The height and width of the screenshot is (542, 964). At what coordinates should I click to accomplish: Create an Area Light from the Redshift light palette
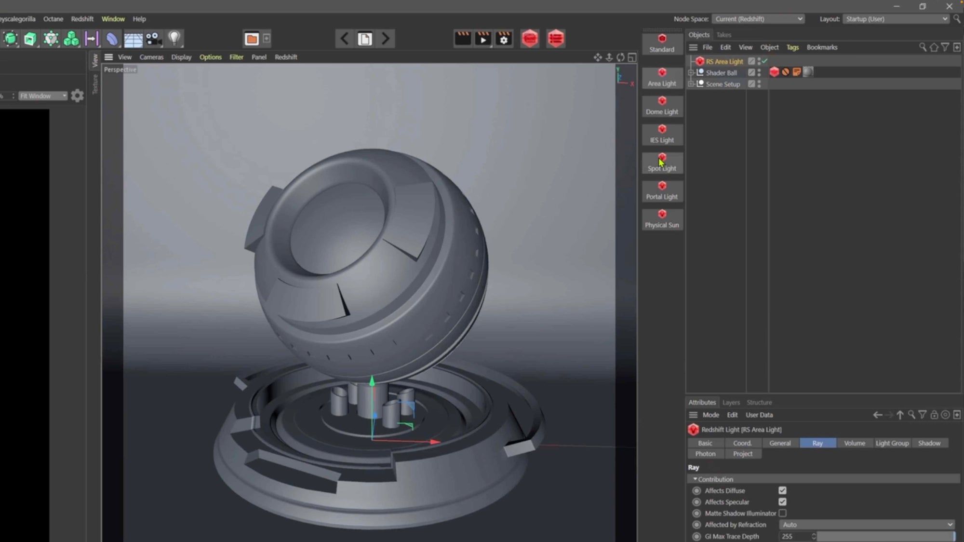[662, 77]
